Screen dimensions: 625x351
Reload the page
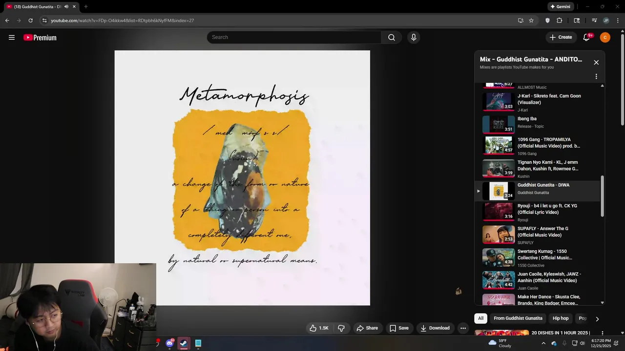[x=30, y=20]
